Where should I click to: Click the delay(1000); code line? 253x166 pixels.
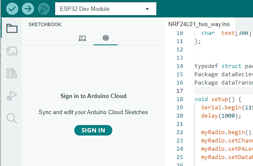[221, 116]
